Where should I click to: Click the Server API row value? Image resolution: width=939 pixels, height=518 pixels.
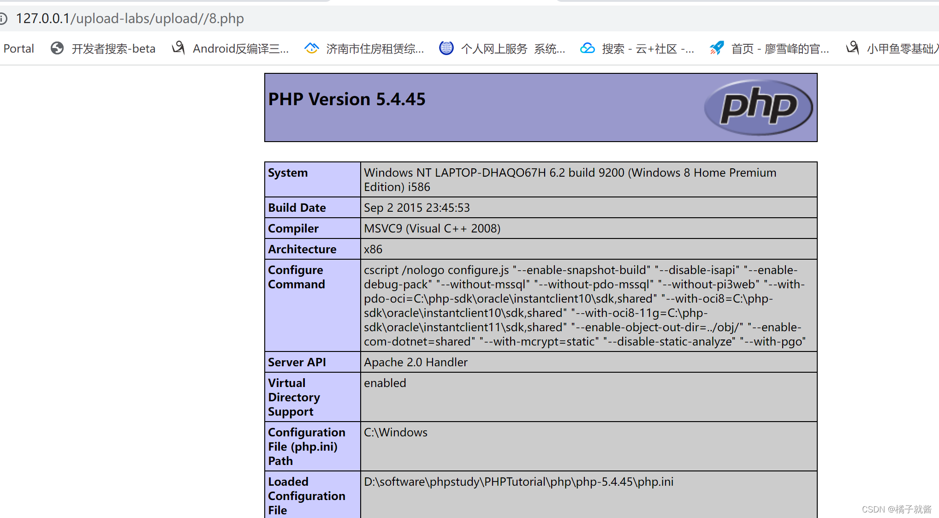pyautogui.click(x=416, y=362)
